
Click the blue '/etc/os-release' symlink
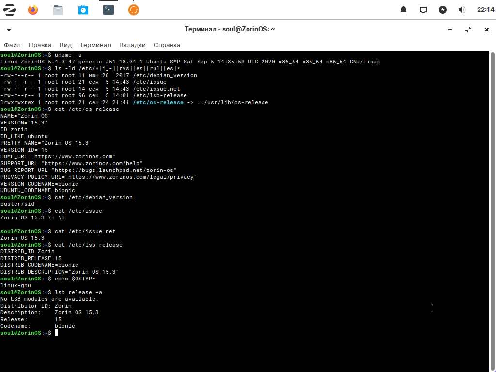pyautogui.click(x=158, y=103)
